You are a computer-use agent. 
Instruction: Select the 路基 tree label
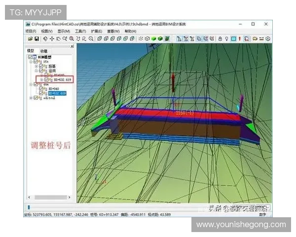click(52, 66)
